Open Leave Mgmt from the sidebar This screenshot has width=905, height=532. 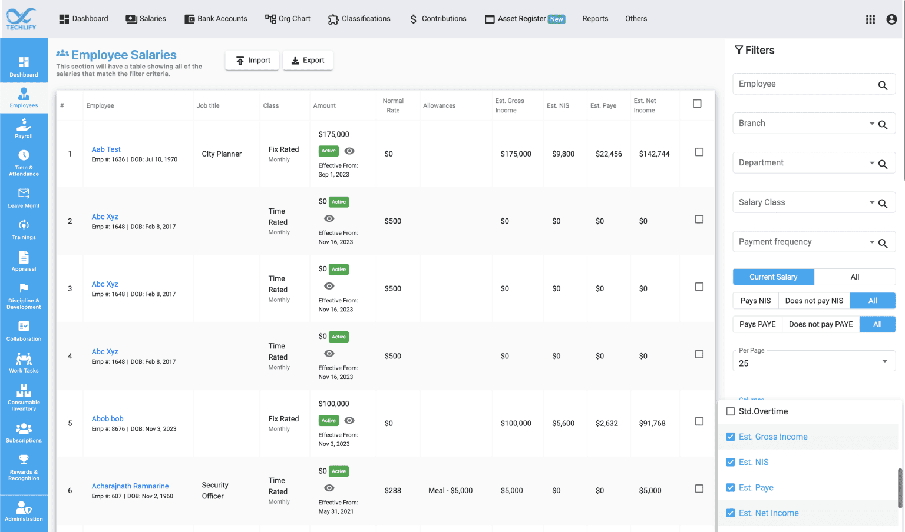(x=24, y=197)
